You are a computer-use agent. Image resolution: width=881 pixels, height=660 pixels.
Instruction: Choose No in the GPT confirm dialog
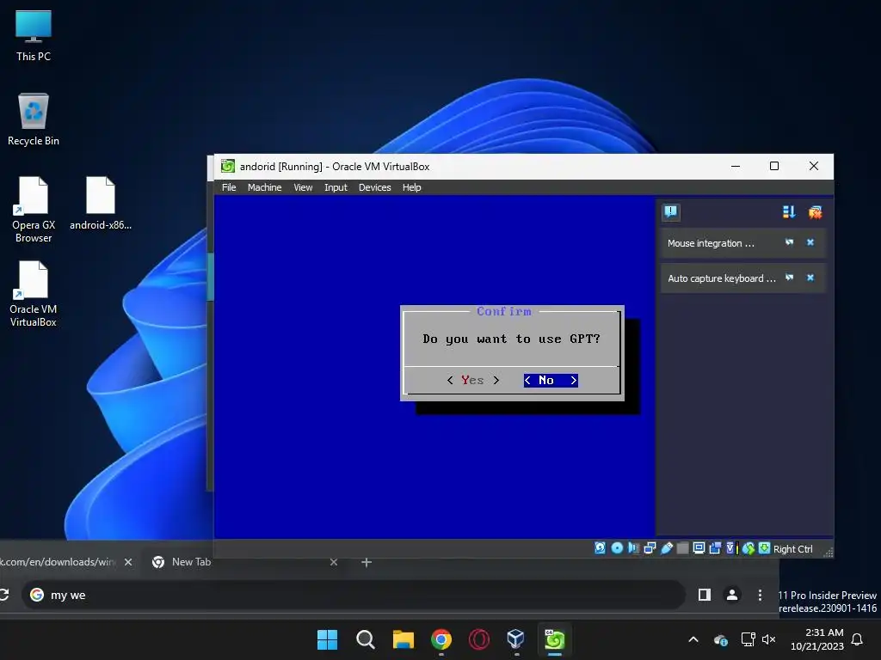(551, 380)
